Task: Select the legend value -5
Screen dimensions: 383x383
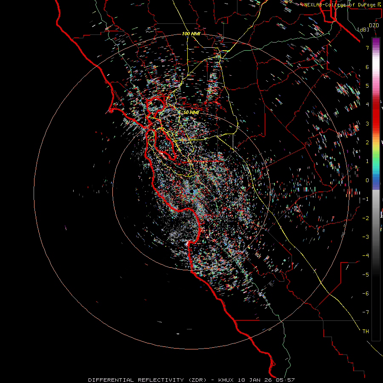Action: point(366,275)
